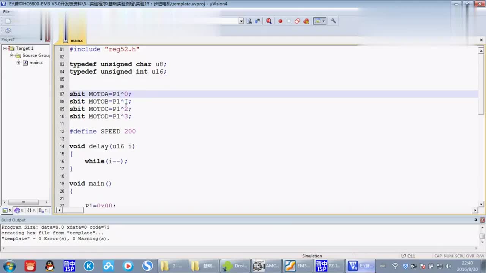The width and height of the screenshot is (486, 273).
Task: Click the Incremental Find icon
Action: pyautogui.click(x=257, y=21)
